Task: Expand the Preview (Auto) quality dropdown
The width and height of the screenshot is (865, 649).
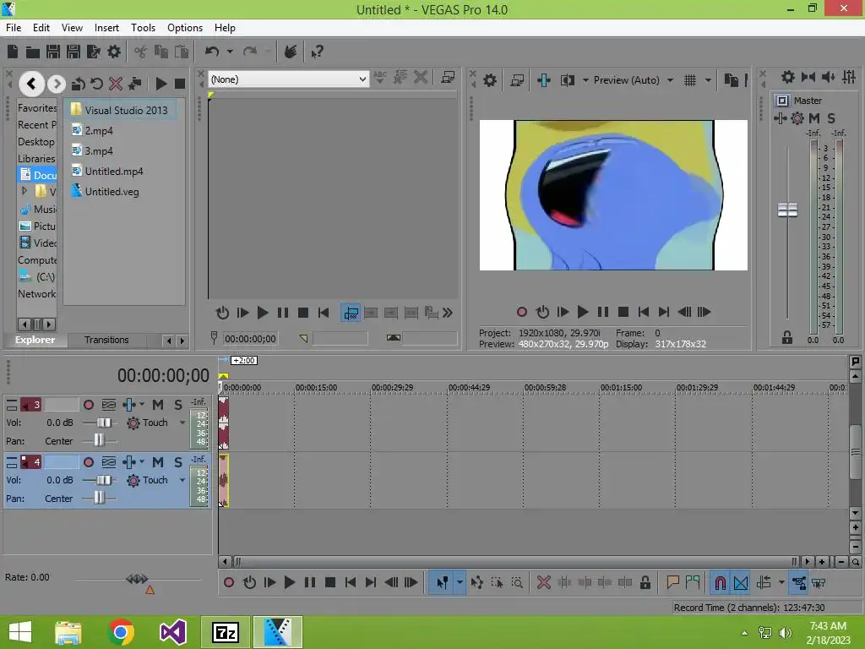Action: pos(670,80)
